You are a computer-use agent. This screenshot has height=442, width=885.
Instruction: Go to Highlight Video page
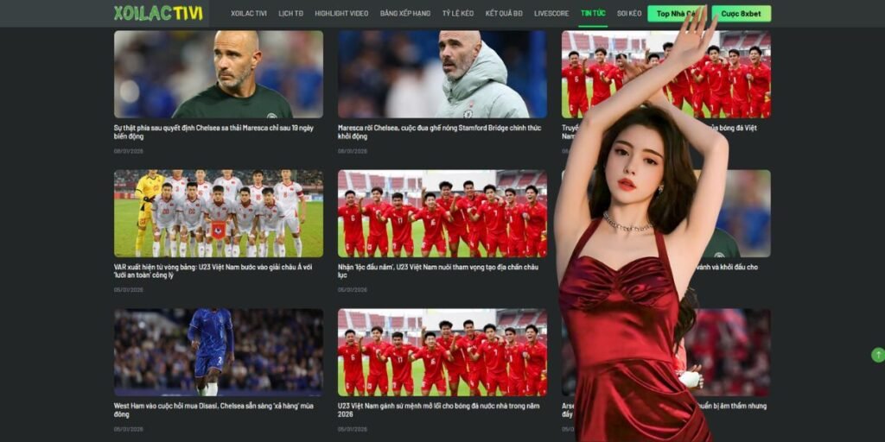coord(341,14)
